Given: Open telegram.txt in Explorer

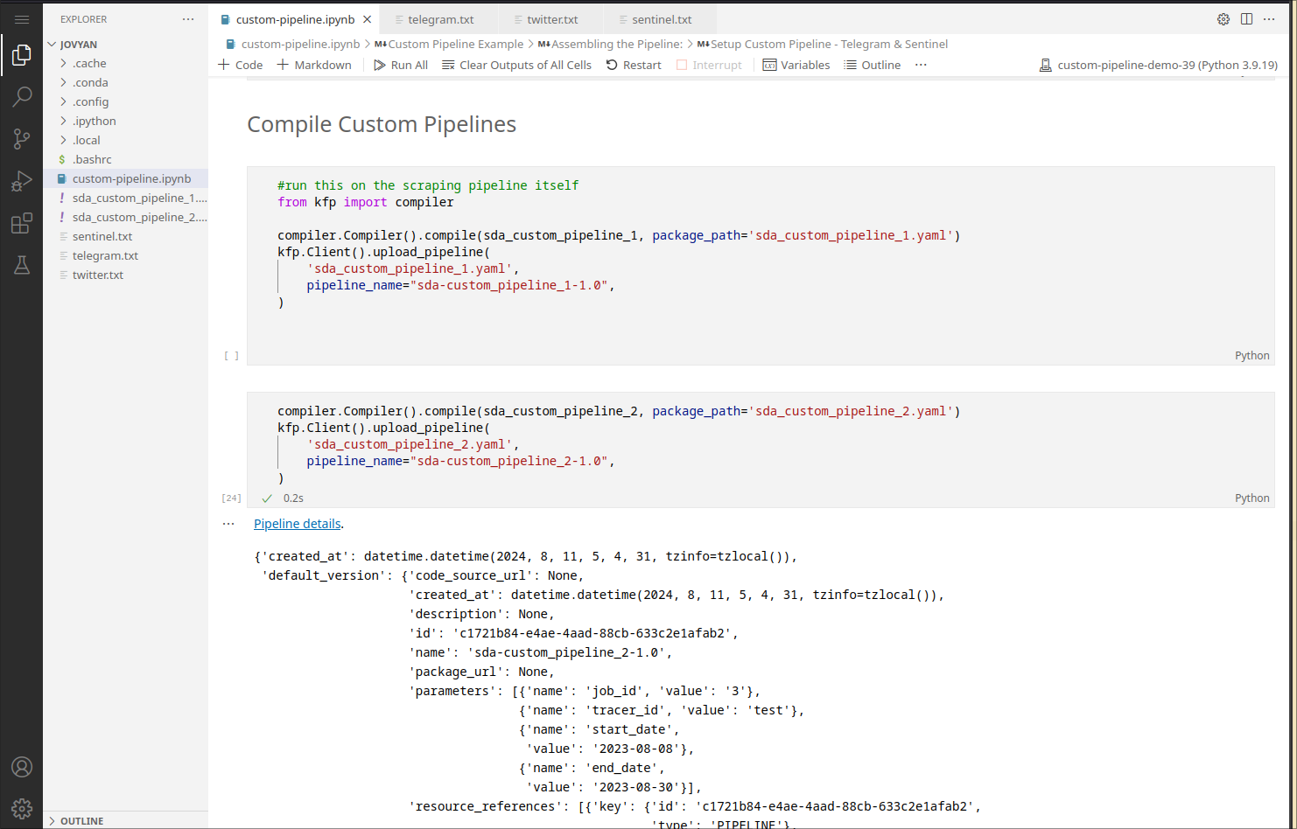Looking at the screenshot, I should coord(125,255).
